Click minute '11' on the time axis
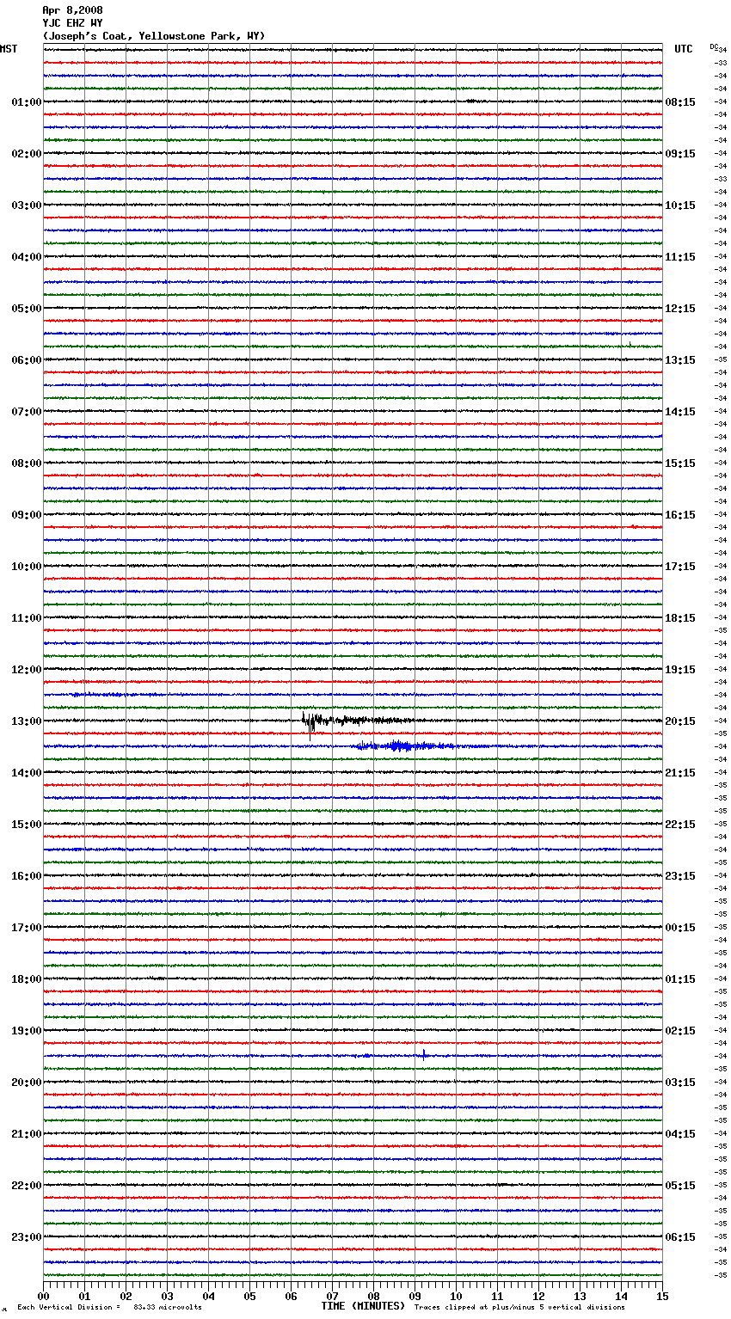Image resolution: width=731 pixels, height=1319 pixels. pos(498,1296)
